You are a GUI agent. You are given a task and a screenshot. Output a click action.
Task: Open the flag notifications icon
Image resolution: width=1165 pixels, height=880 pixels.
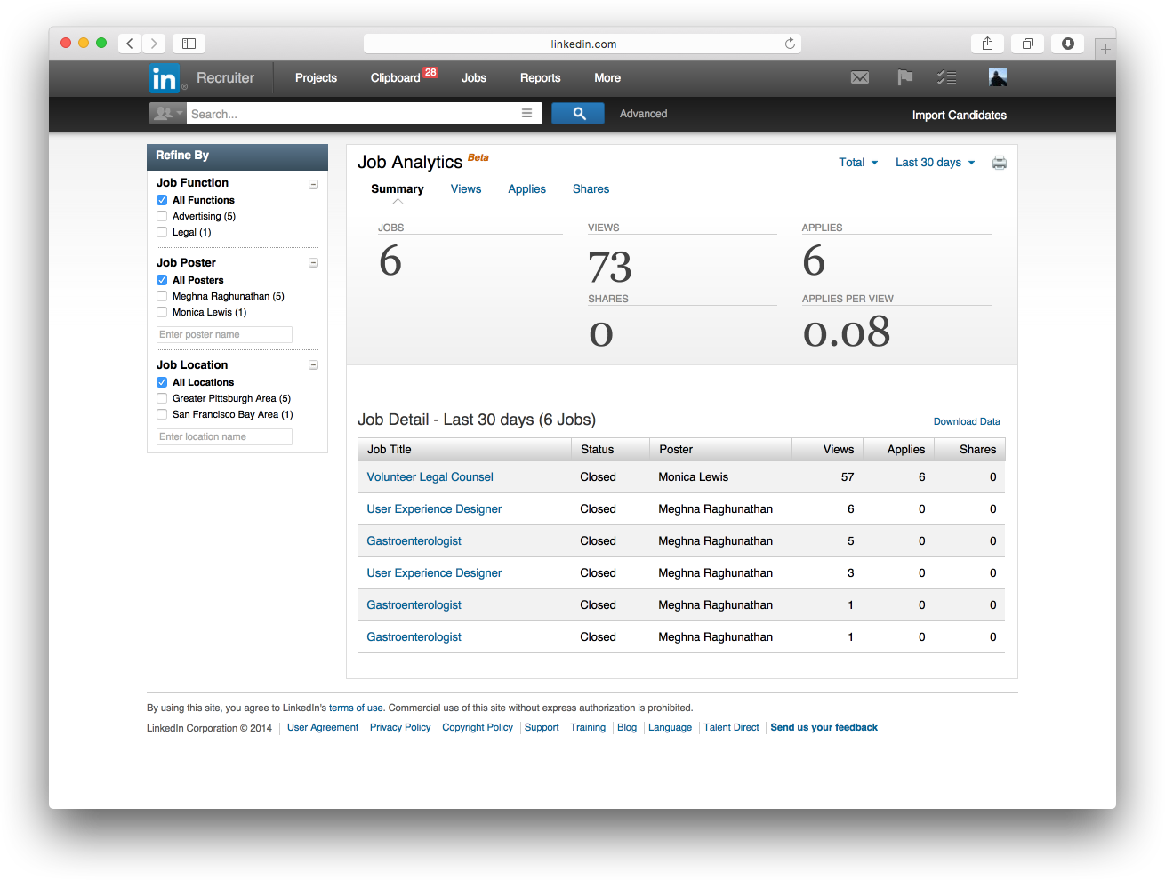905,78
